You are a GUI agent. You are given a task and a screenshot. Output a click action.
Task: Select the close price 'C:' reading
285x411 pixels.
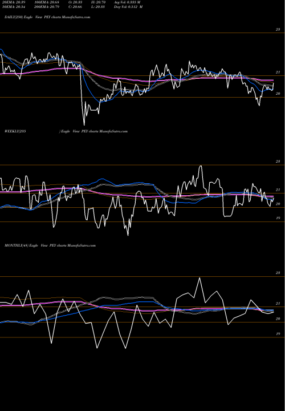tap(75, 7)
